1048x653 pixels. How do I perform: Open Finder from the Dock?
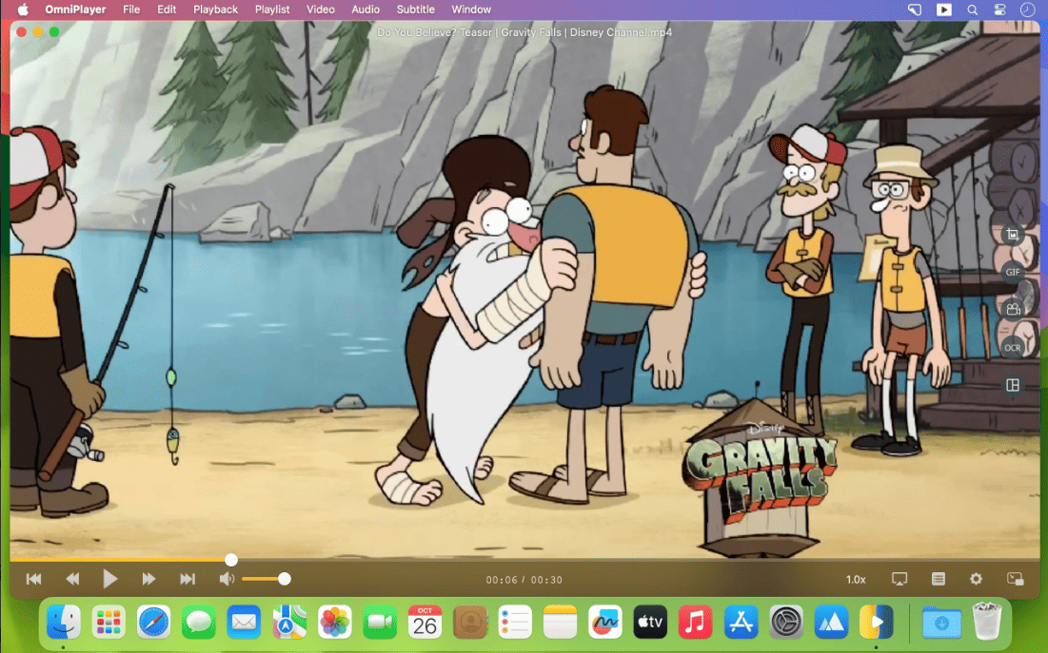coord(64,623)
